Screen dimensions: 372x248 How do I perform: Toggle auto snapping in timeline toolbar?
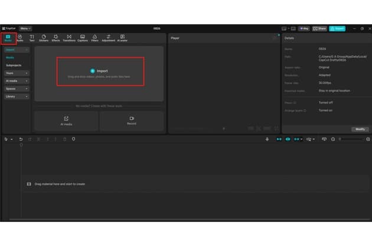tap(288, 139)
